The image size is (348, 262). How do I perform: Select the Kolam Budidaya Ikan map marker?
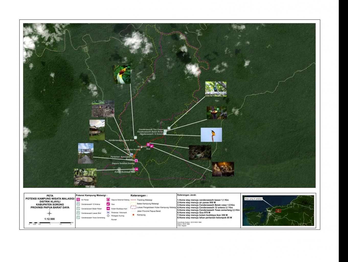[137, 169]
